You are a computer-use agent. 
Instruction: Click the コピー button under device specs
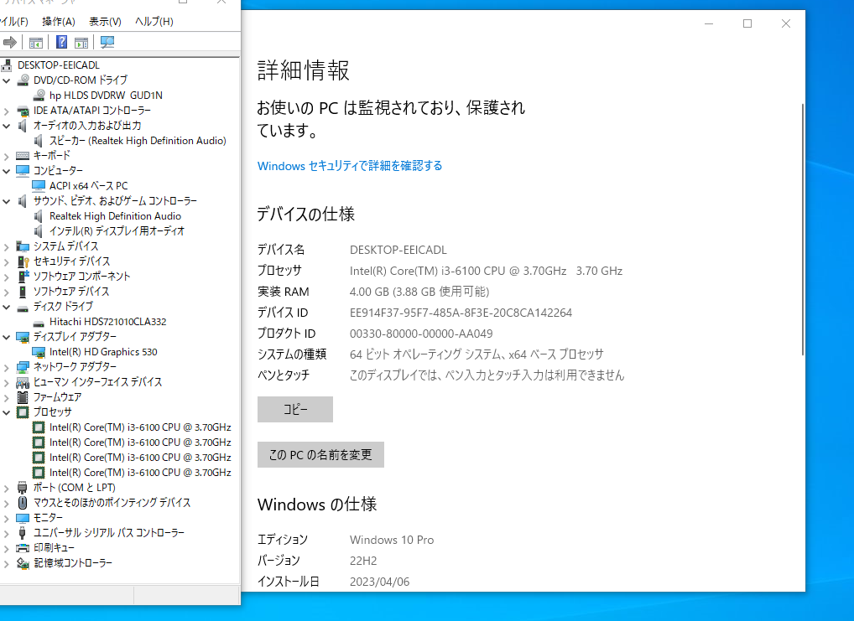295,409
